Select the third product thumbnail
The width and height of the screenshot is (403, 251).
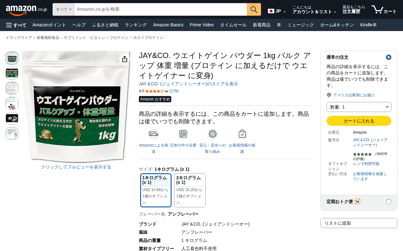pyautogui.click(x=12, y=88)
